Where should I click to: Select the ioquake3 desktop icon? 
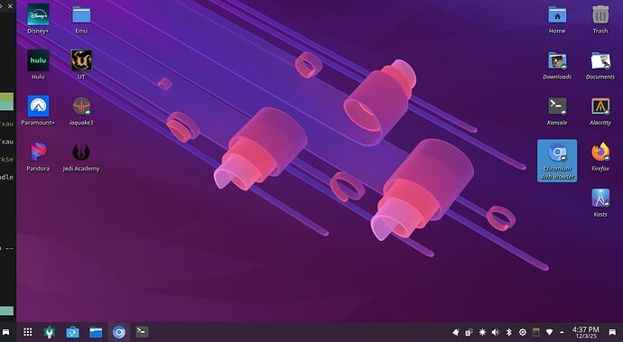click(81, 106)
